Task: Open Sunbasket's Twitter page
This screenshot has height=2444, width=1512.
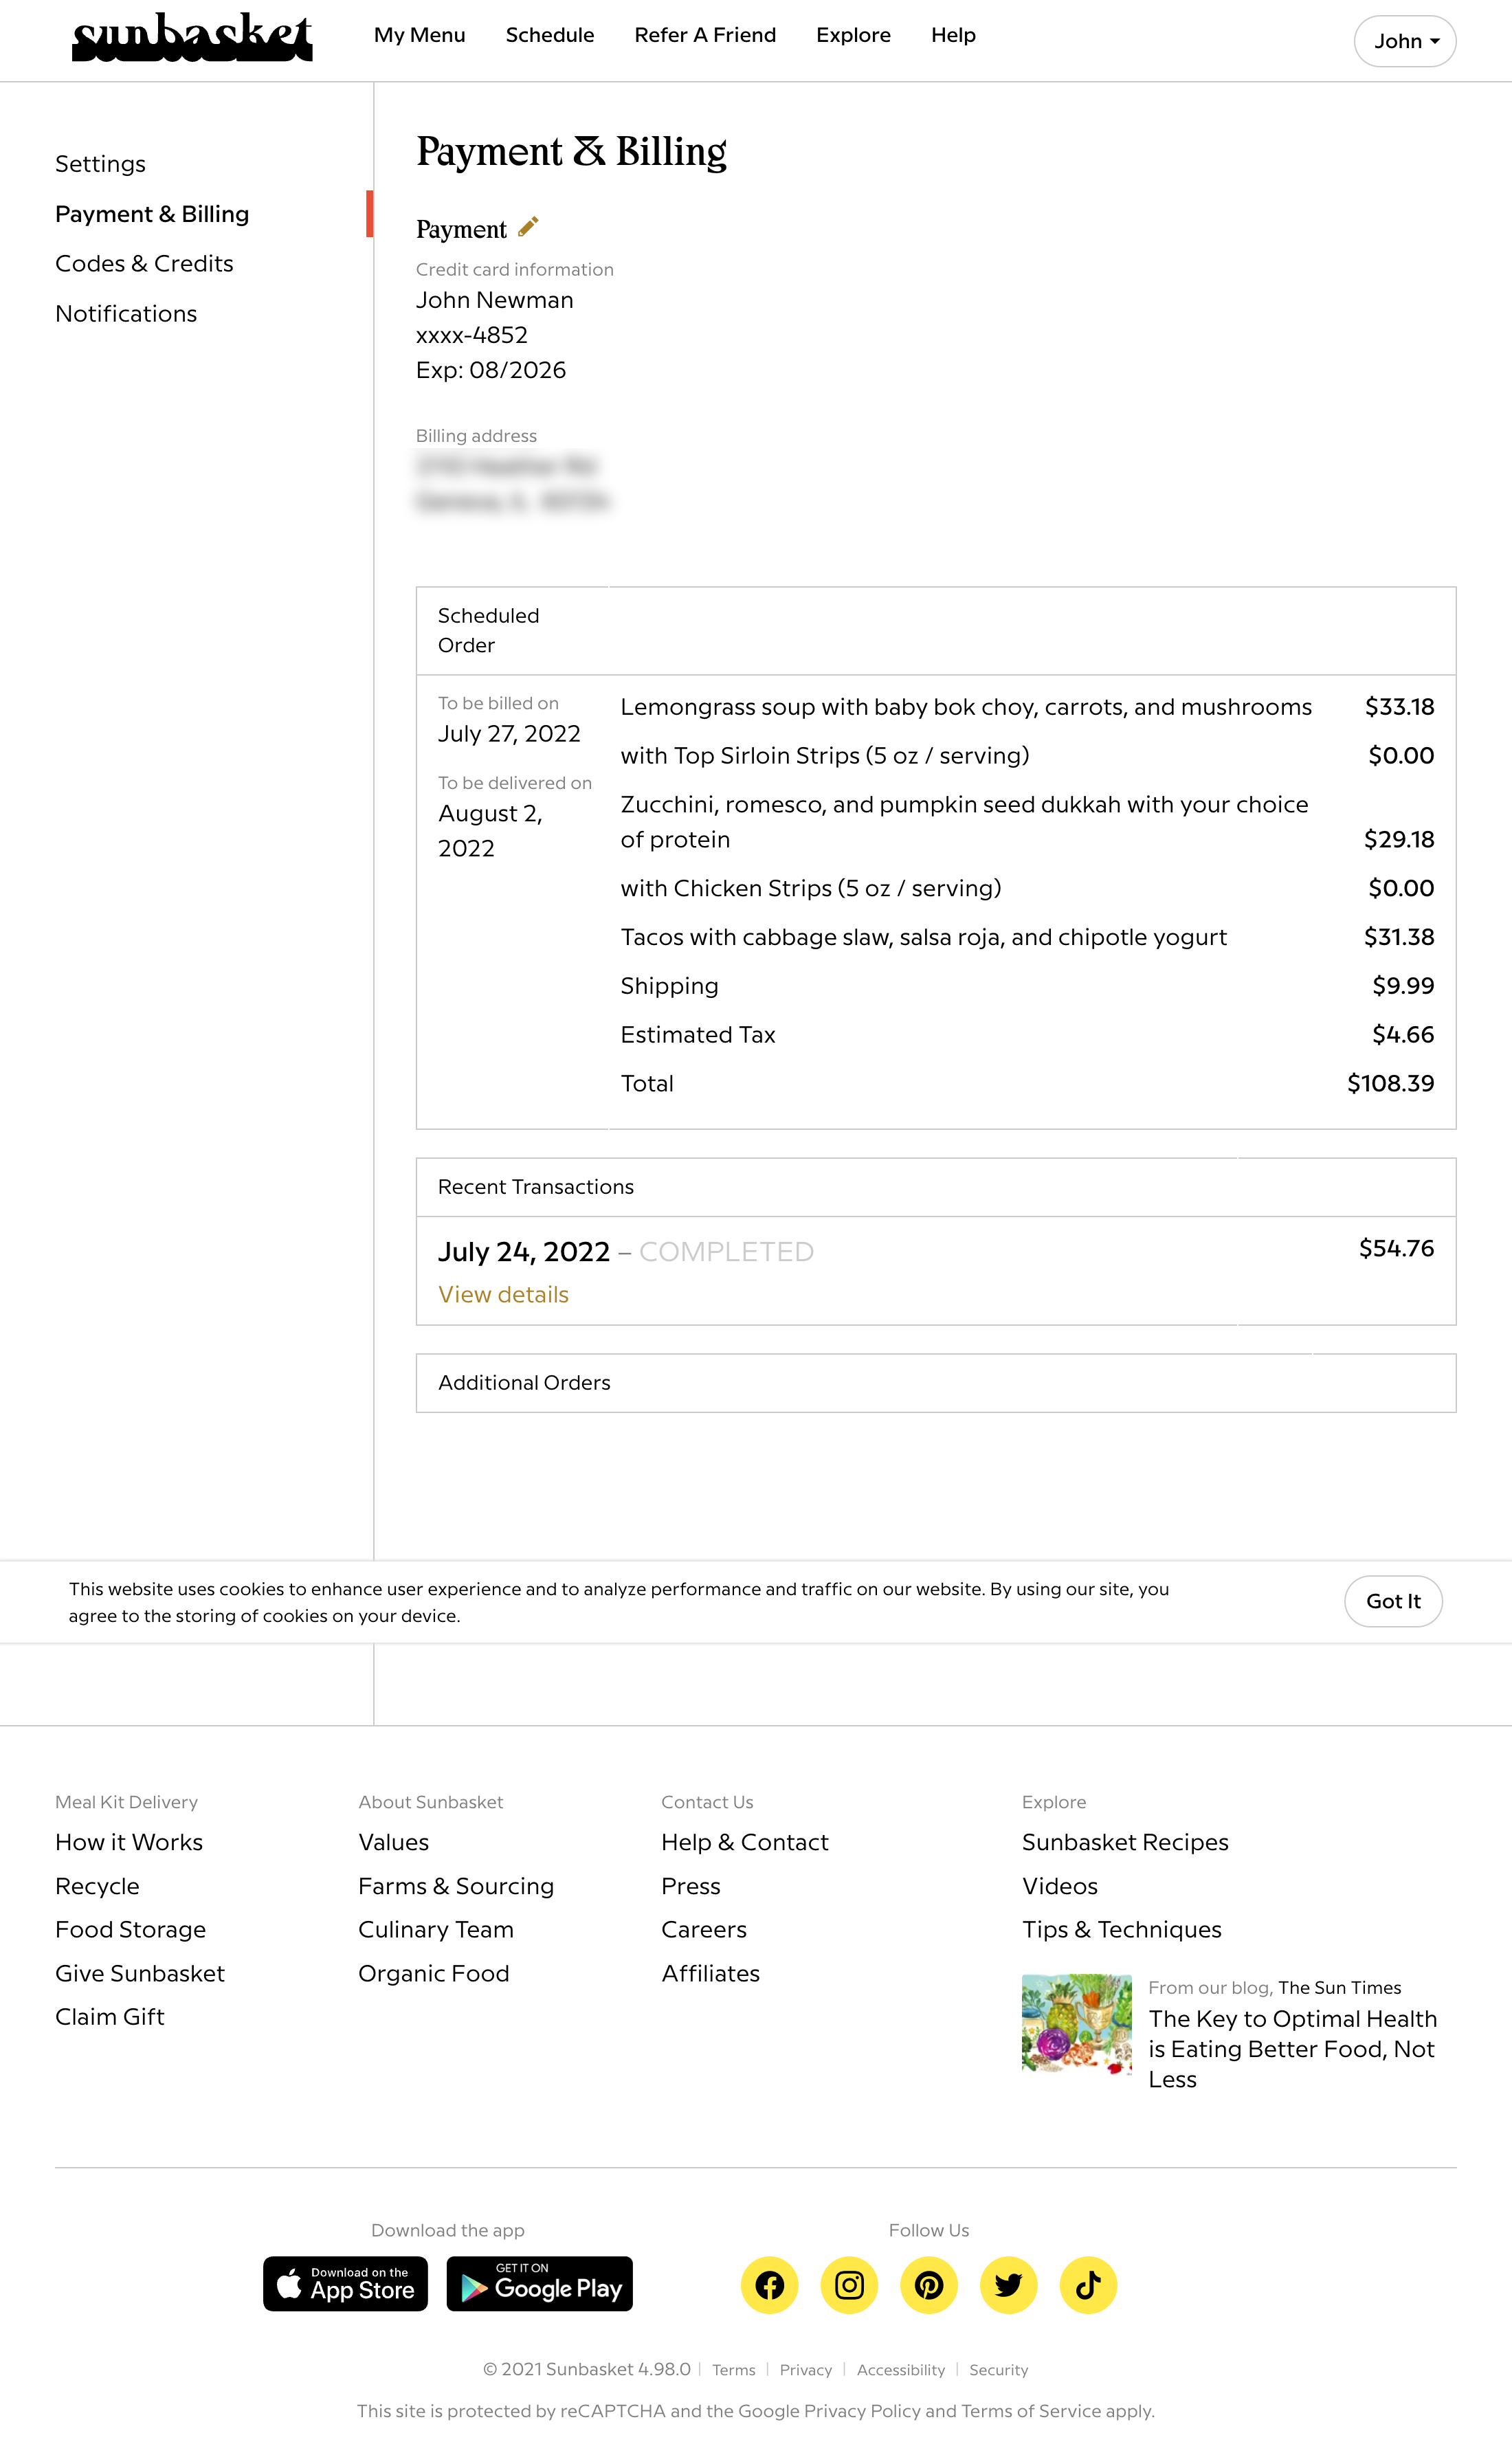Action: pyautogui.click(x=1008, y=2285)
